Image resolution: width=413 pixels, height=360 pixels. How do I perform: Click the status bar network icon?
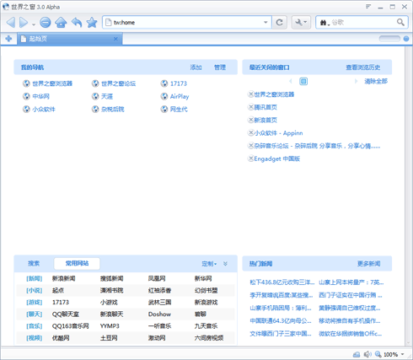357,354
